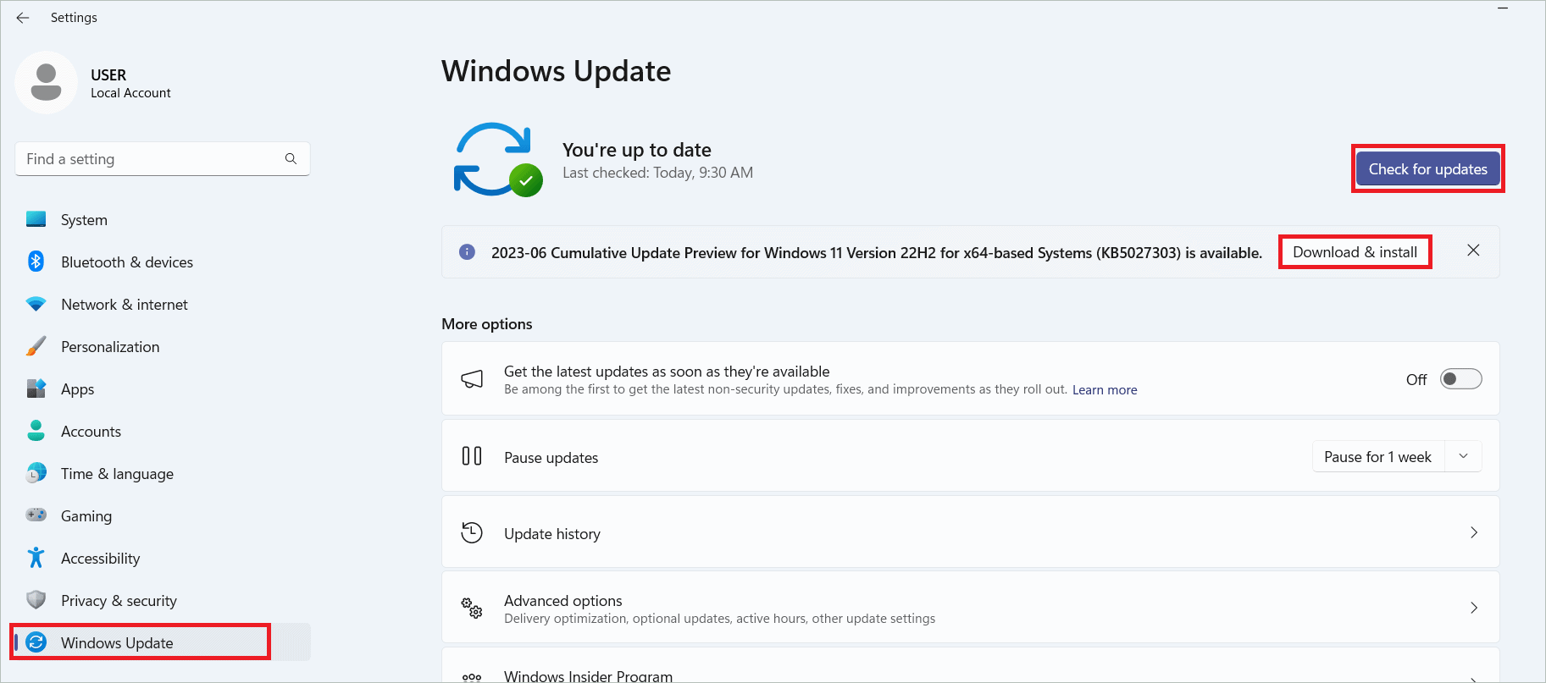Click the Accessibility figure icon
Viewport: 1546px width, 683px height.
tap(36, 557)
